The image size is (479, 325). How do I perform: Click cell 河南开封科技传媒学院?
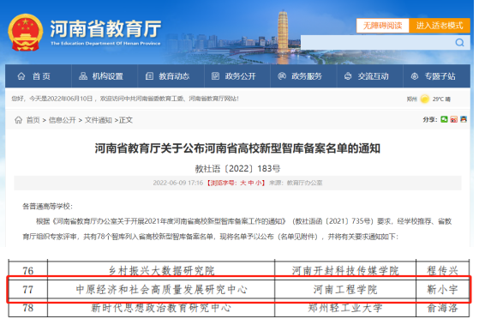tap(345, 271)
